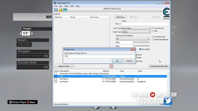Open the D3D menu

coord(72,6)
